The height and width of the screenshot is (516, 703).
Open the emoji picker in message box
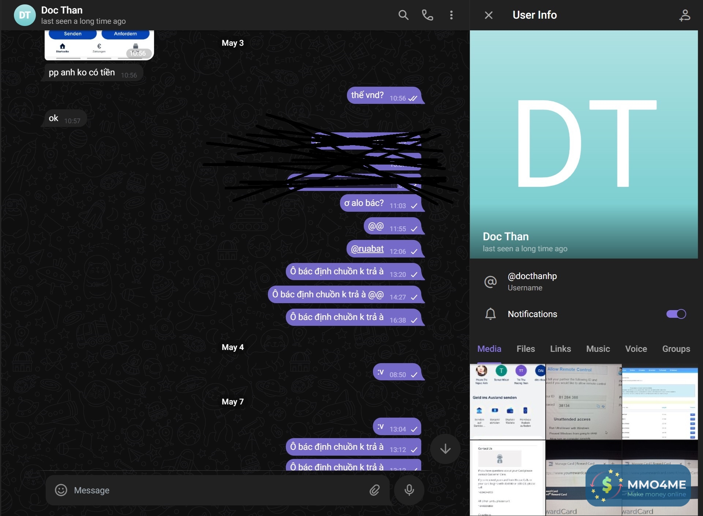[x=61, y=490]
